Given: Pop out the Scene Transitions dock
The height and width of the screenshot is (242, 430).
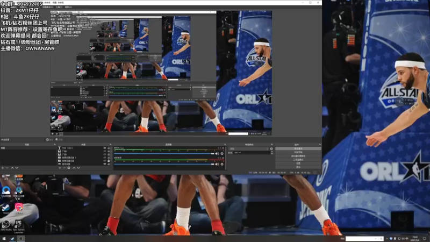Looking at the screenshot, I should tap(272, 145).
